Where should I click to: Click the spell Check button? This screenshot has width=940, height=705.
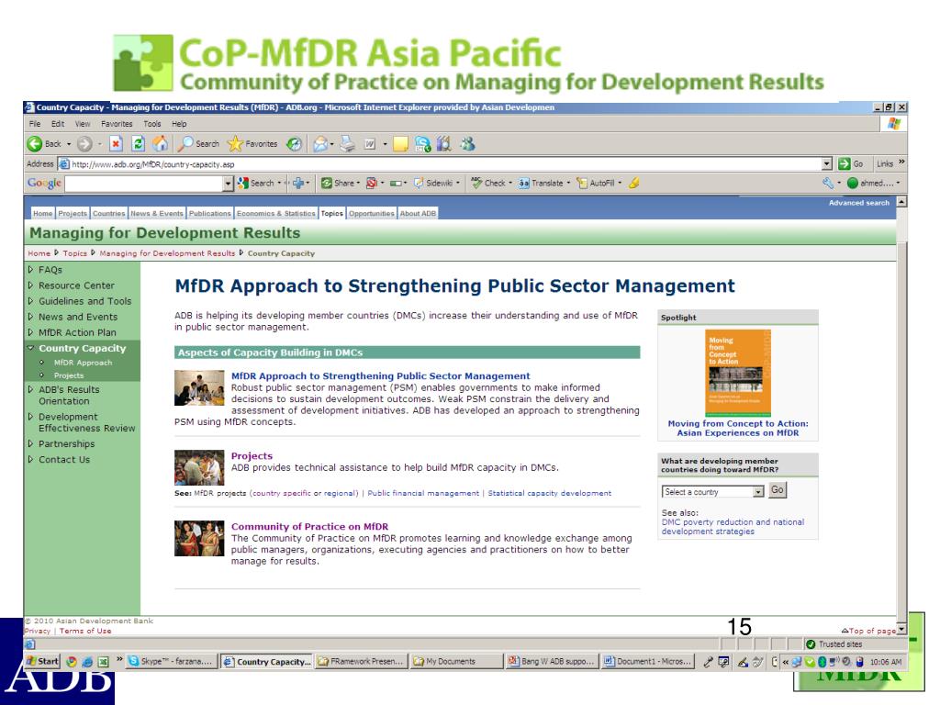488,184
